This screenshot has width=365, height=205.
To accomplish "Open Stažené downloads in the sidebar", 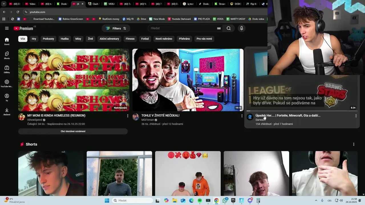I will 7,112.
